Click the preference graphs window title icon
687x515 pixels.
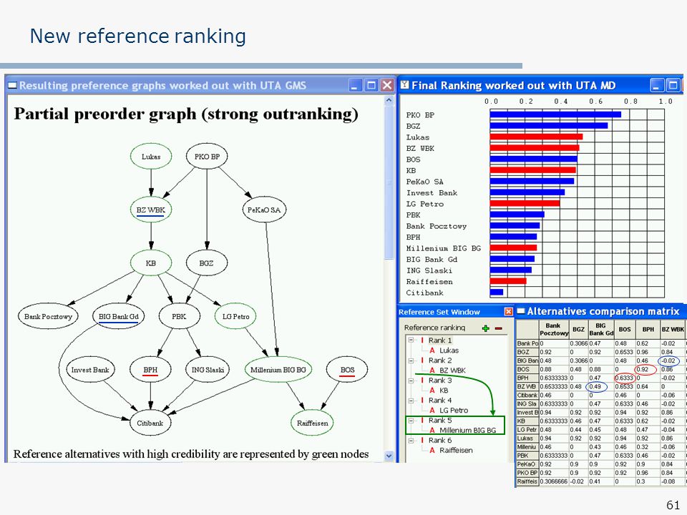[13, 85]
